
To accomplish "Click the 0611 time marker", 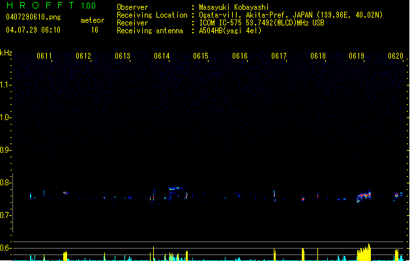I will coord(44,56).
